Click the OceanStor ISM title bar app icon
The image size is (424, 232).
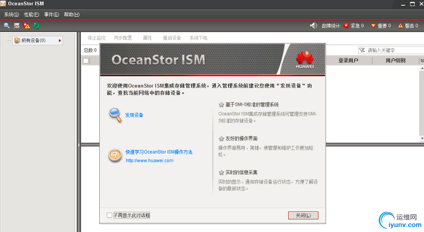[x=3, y=4]
